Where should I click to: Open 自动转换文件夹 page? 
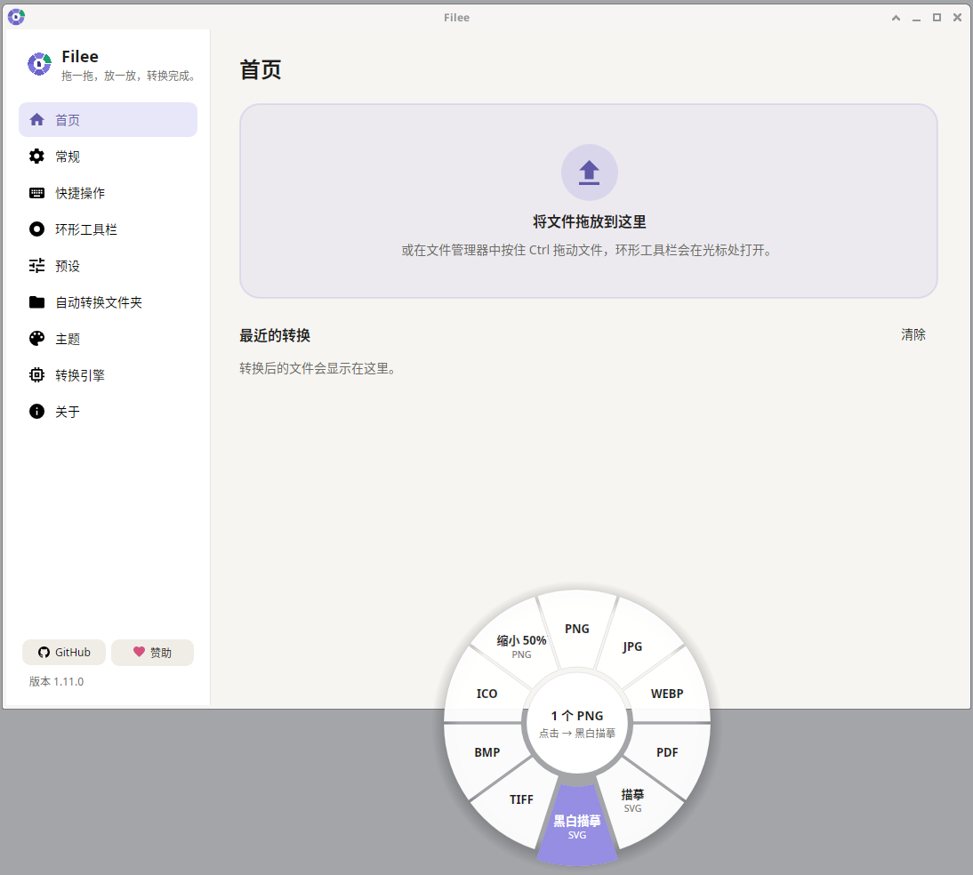(x=108, y=302)
